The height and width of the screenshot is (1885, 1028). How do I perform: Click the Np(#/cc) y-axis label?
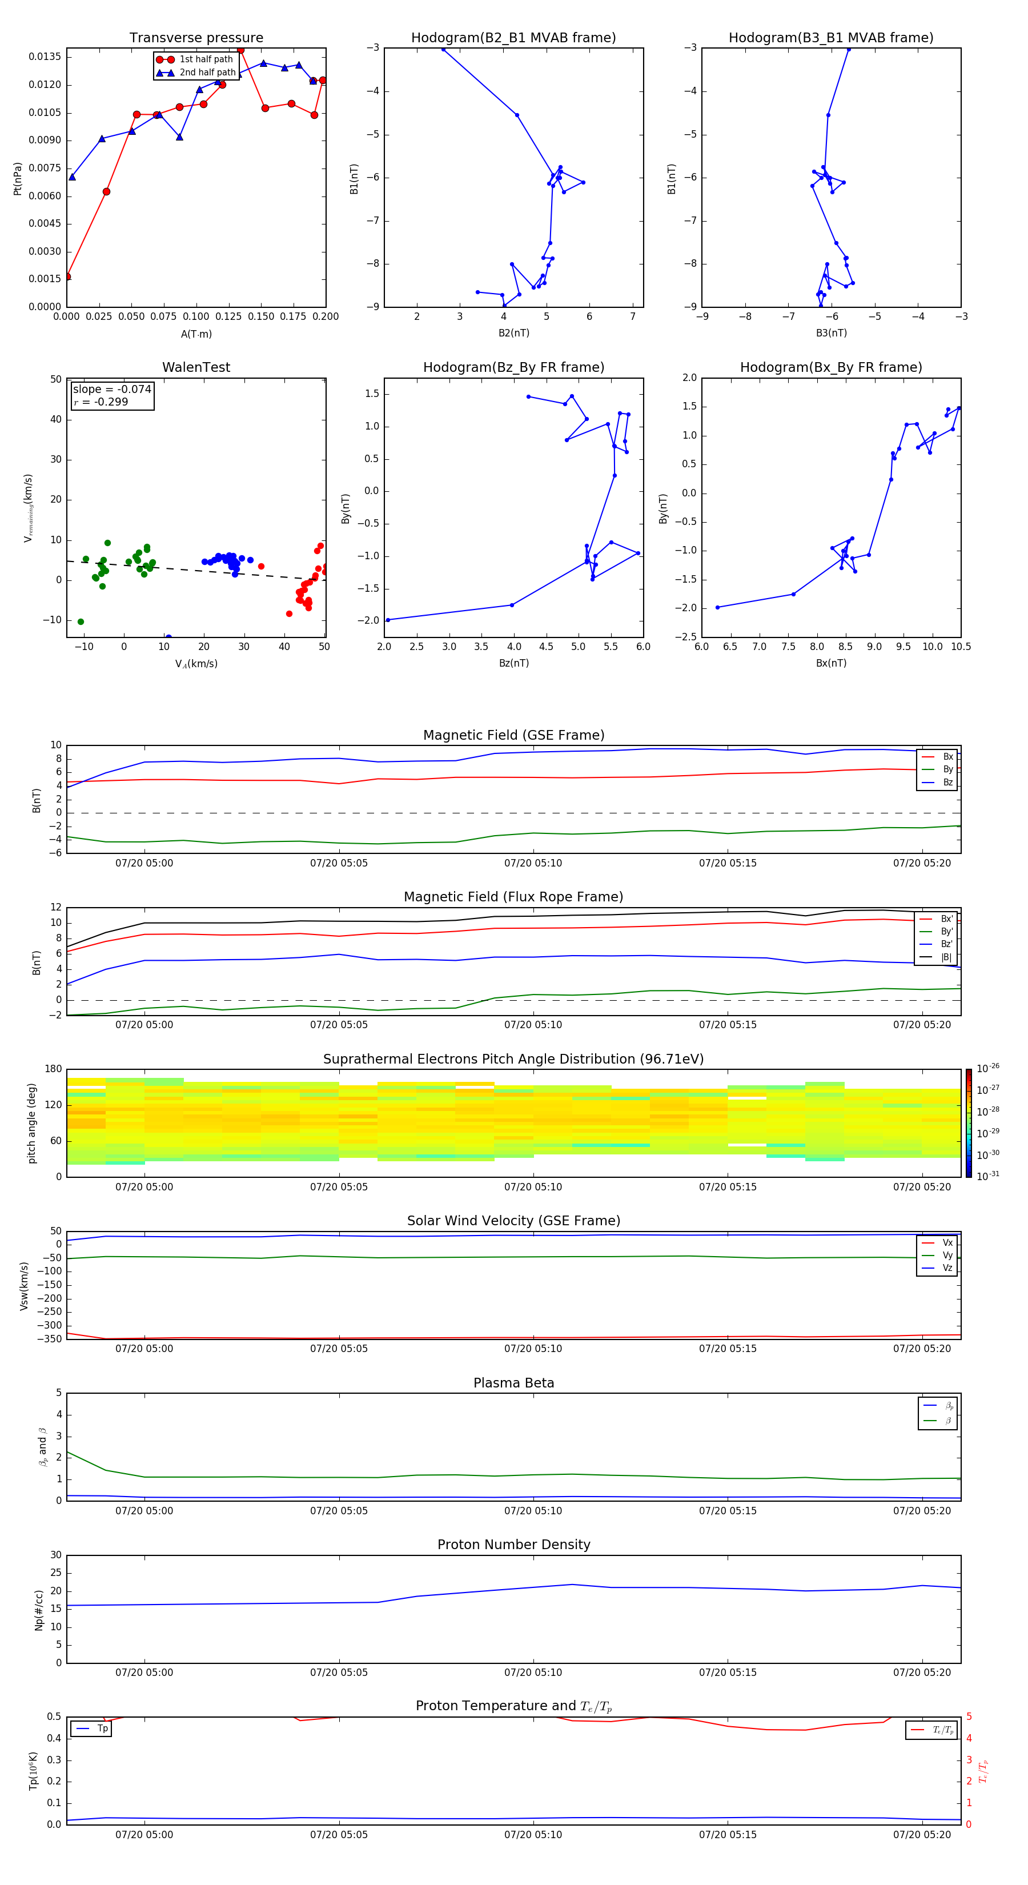tap(39, 1610)
